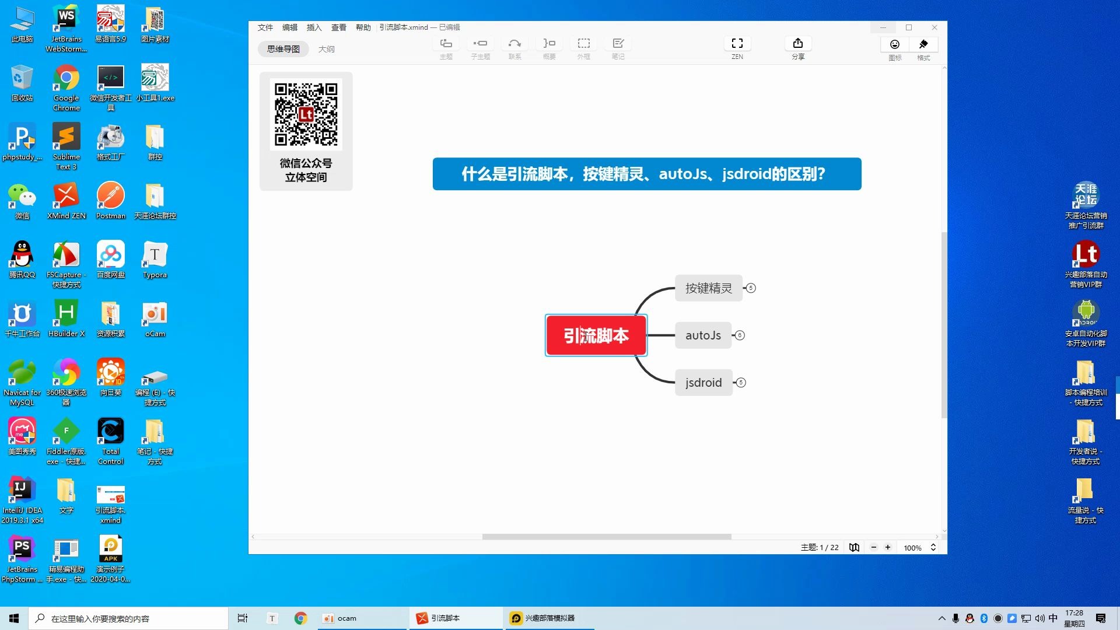1120x630 pixels.
Task: Open the 帮助 menu
Action: (363, 27)
